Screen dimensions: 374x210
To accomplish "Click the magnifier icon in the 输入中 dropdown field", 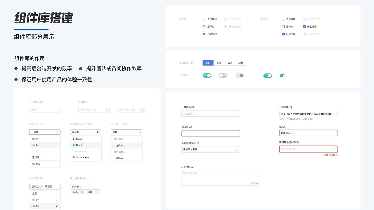I will coord(98,132).
